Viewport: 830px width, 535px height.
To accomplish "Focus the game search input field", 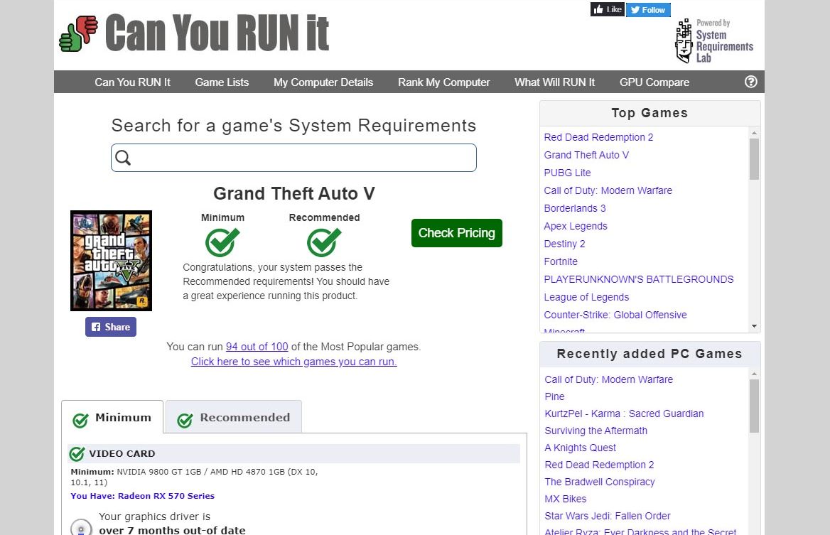I will (293, 158).
